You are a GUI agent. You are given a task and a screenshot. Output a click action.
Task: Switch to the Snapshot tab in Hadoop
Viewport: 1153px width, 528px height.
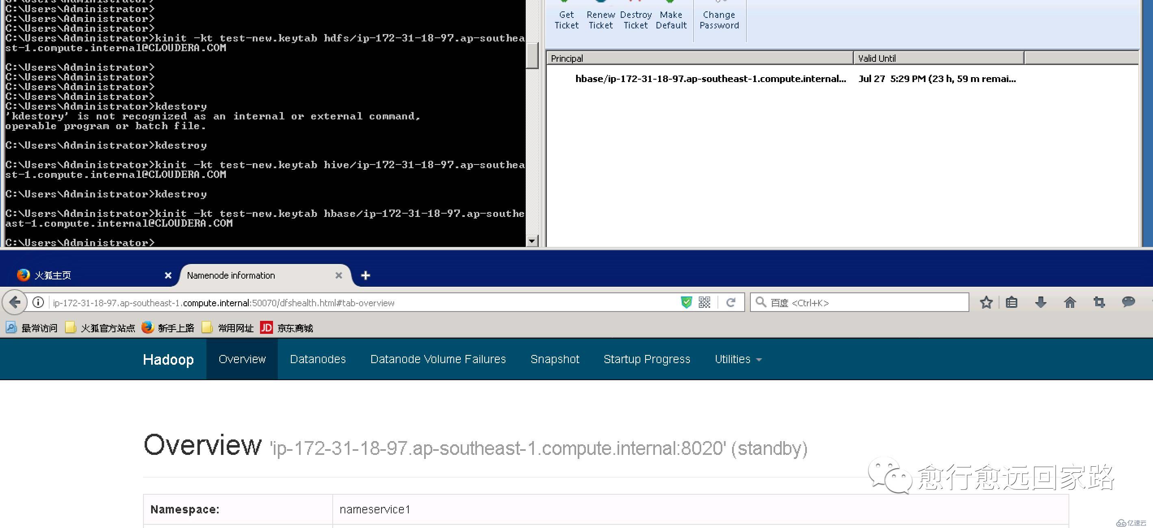554,359
